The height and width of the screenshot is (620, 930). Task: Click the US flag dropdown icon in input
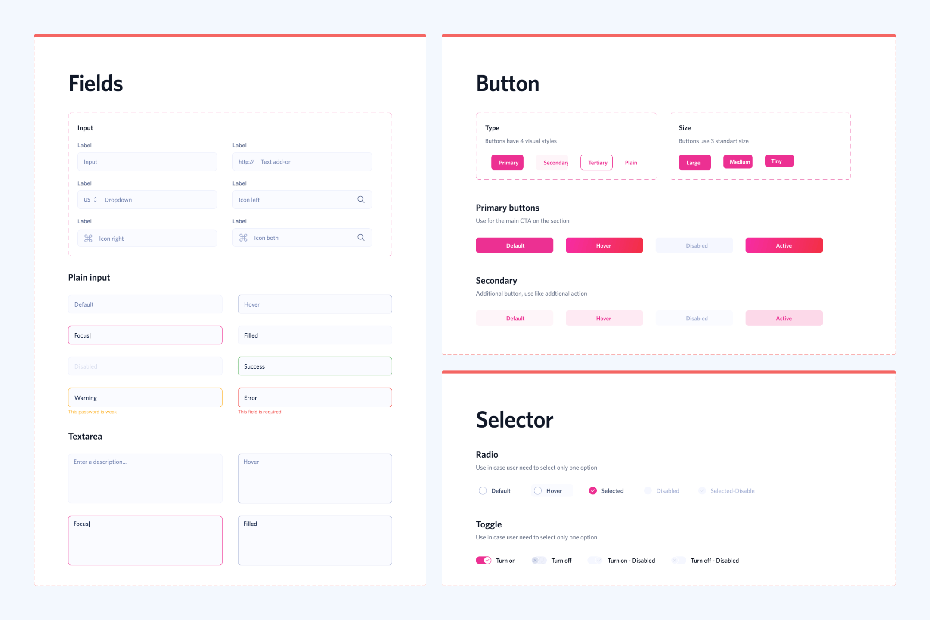coord(96,200)
